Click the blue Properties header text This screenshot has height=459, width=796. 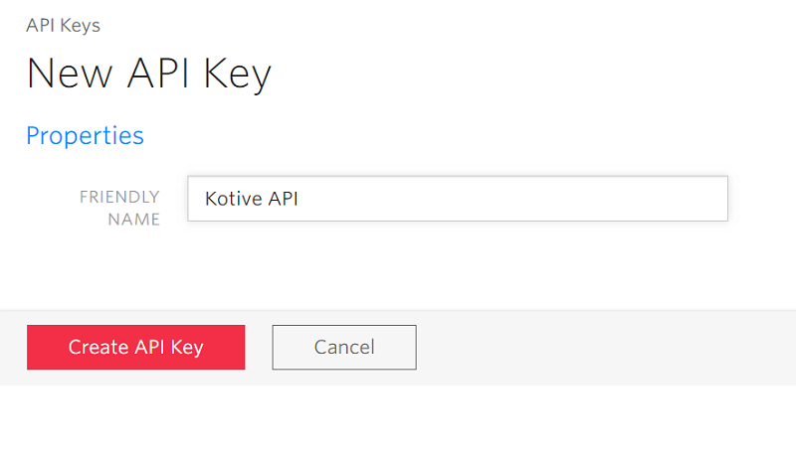coord(86,136)
